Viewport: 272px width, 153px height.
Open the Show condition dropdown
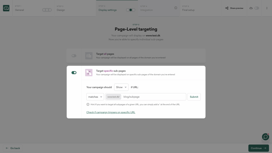point(121,87)
